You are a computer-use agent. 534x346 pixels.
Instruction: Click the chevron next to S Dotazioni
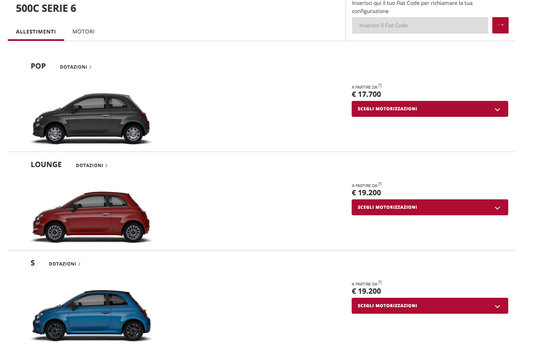(x=79, y=264)
